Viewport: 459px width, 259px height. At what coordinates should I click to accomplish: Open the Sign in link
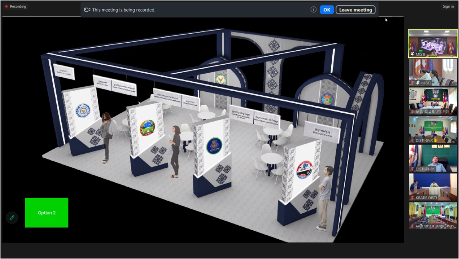point(448,6)
